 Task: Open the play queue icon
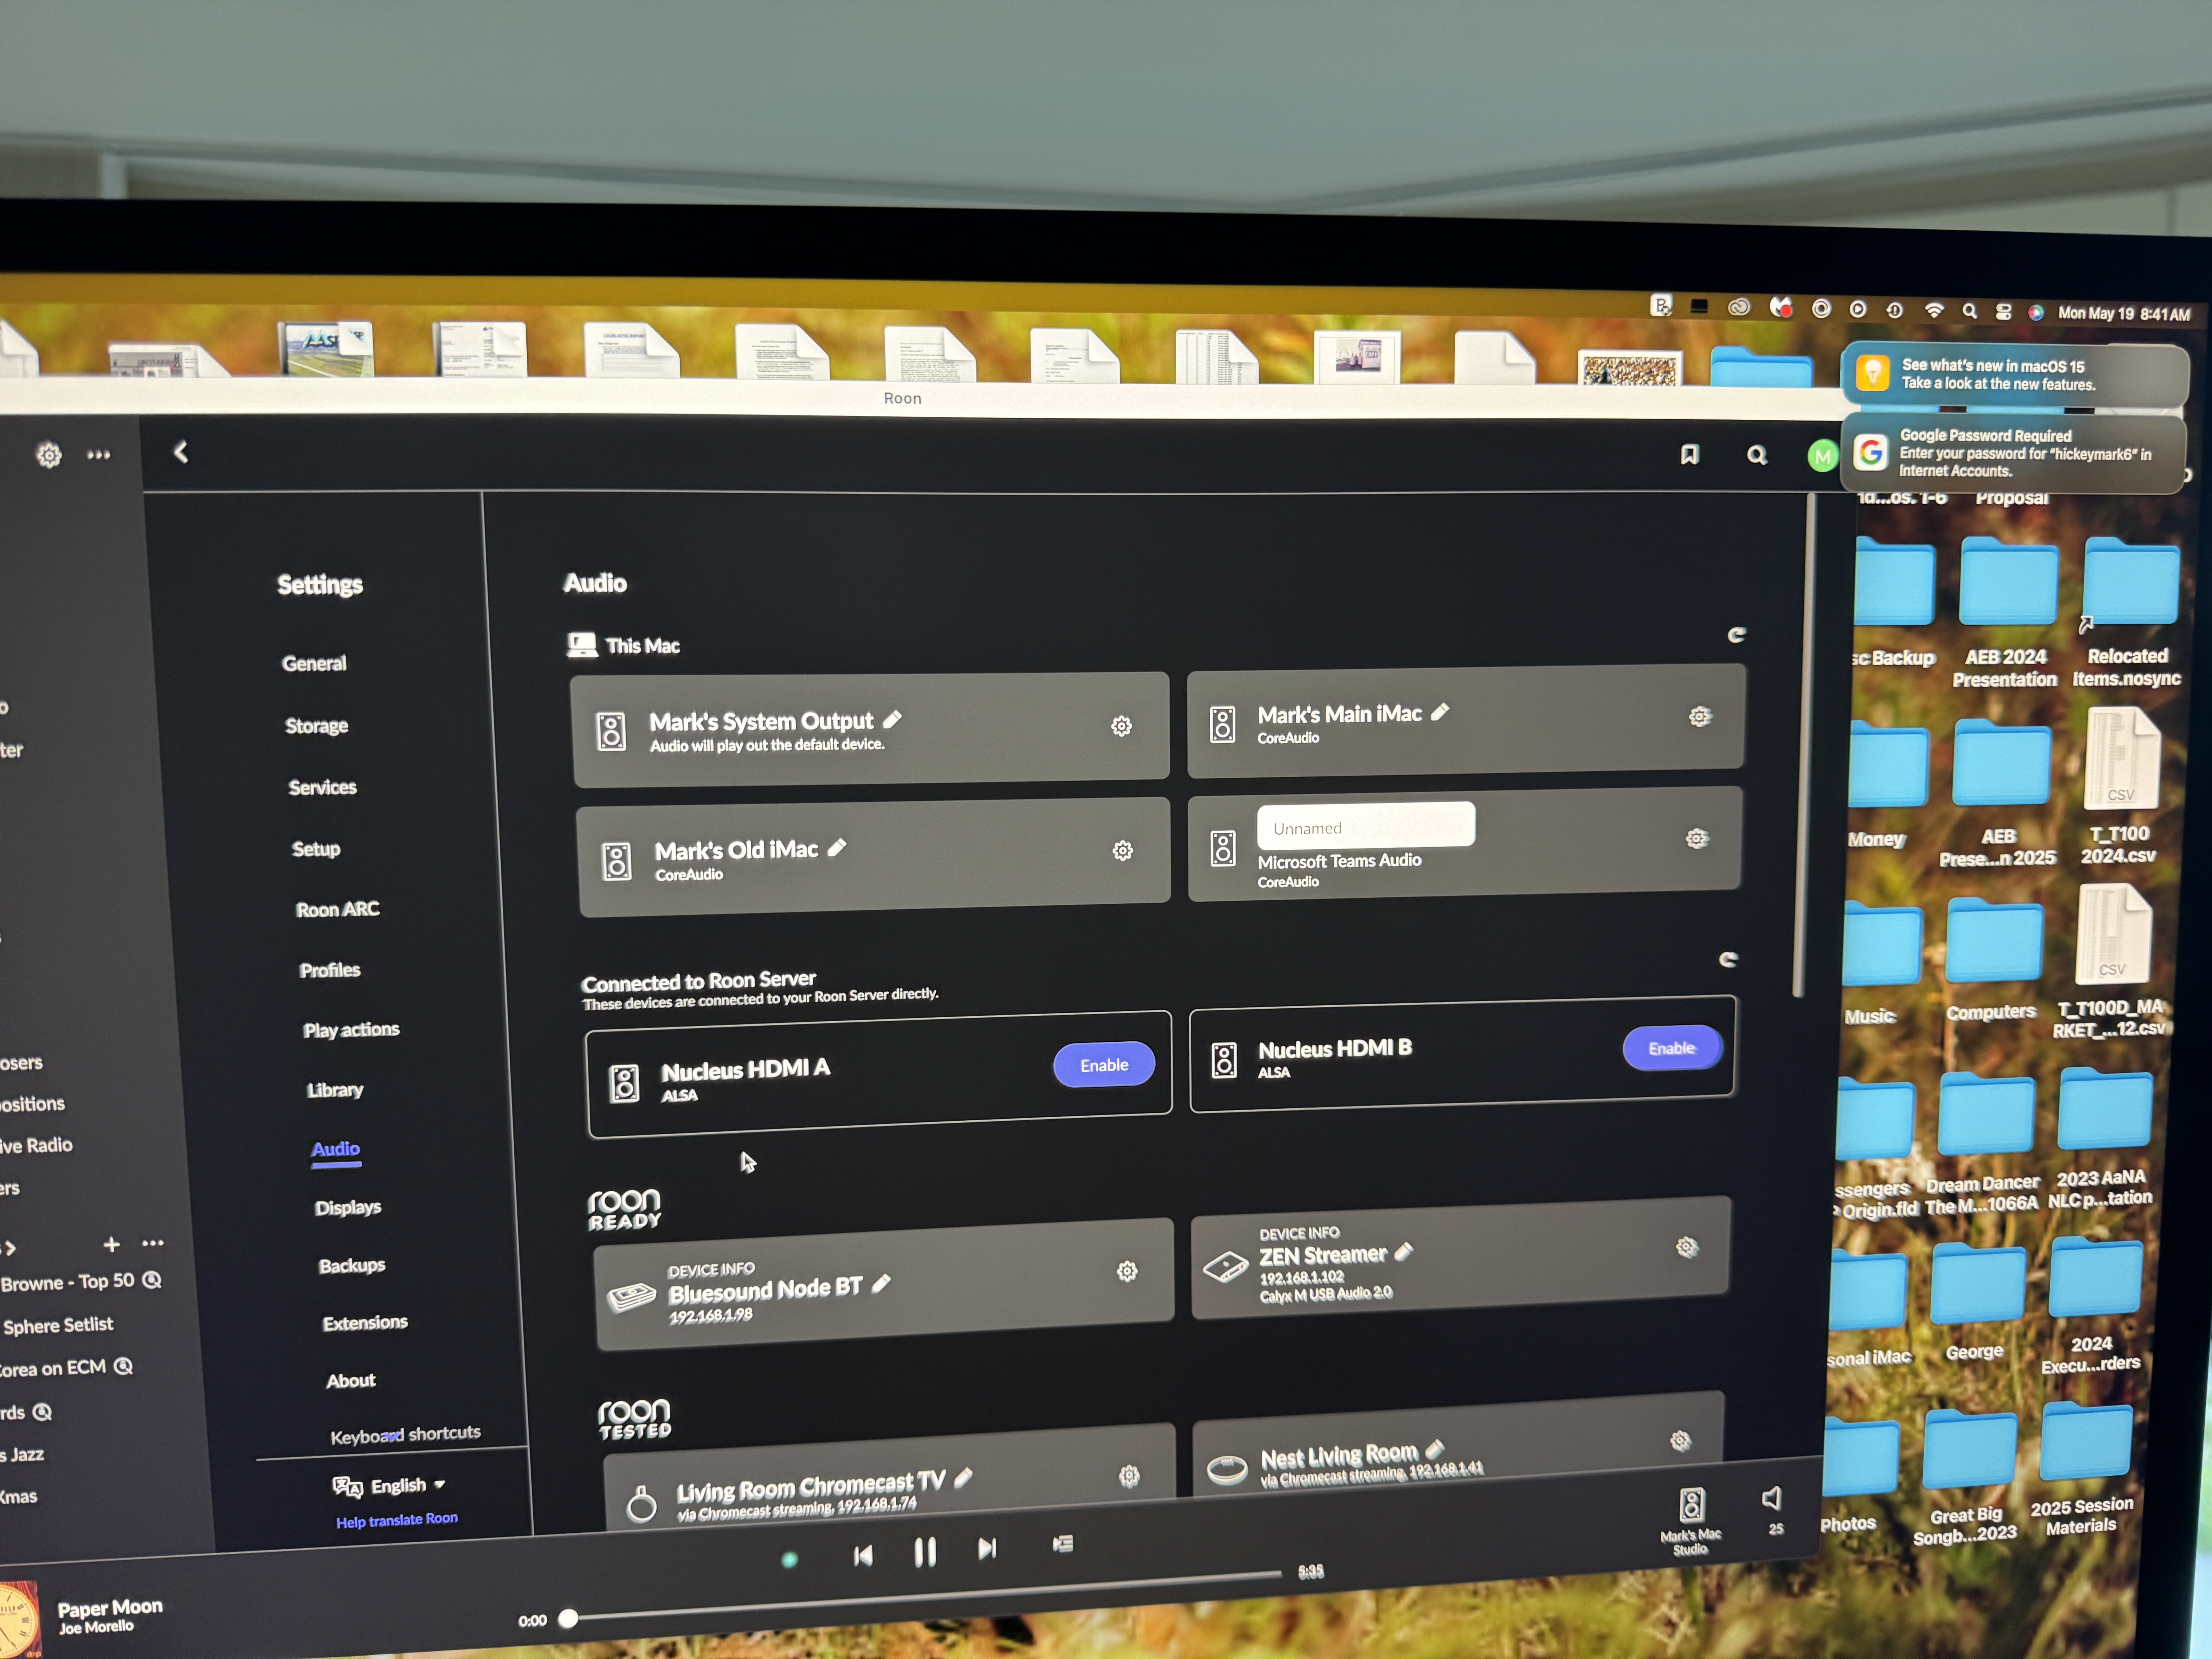tap(1063, 1544)
